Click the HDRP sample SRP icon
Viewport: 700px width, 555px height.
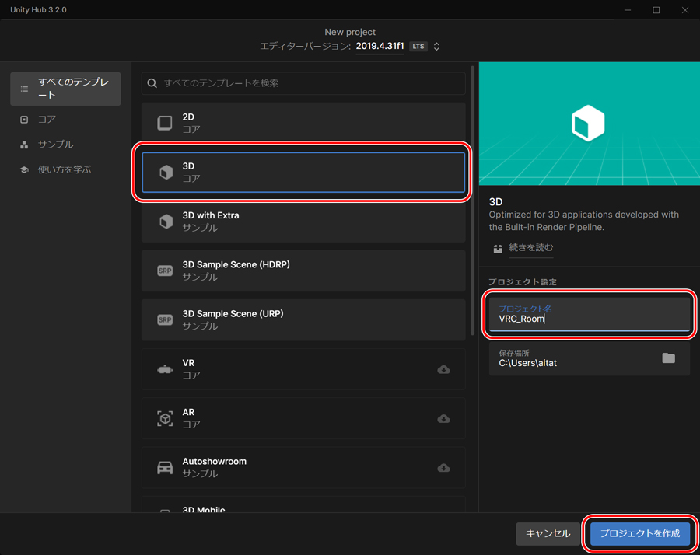click(165, 271)
